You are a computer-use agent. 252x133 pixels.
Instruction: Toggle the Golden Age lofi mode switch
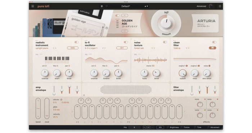117,15
